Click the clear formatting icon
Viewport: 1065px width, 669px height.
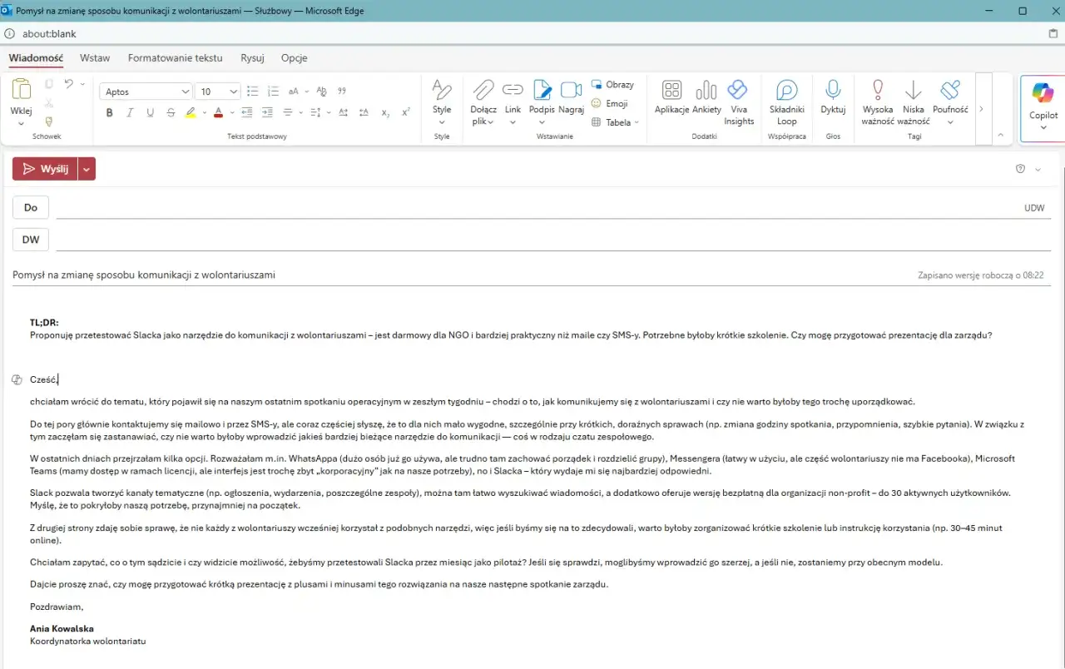pyautogui.click(x=322, y=92)
